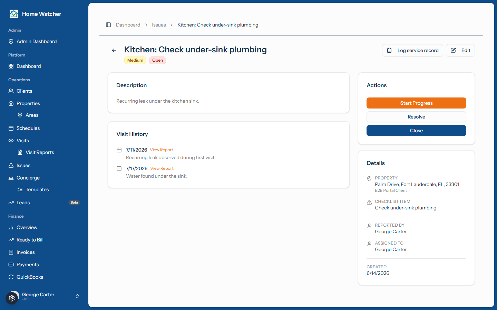
Task: Go to Schedules in the sidebar
Action: coord(44,128)
